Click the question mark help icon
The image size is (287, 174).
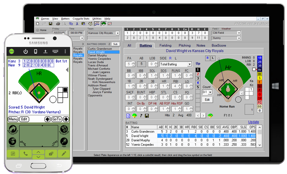[141, 116]
